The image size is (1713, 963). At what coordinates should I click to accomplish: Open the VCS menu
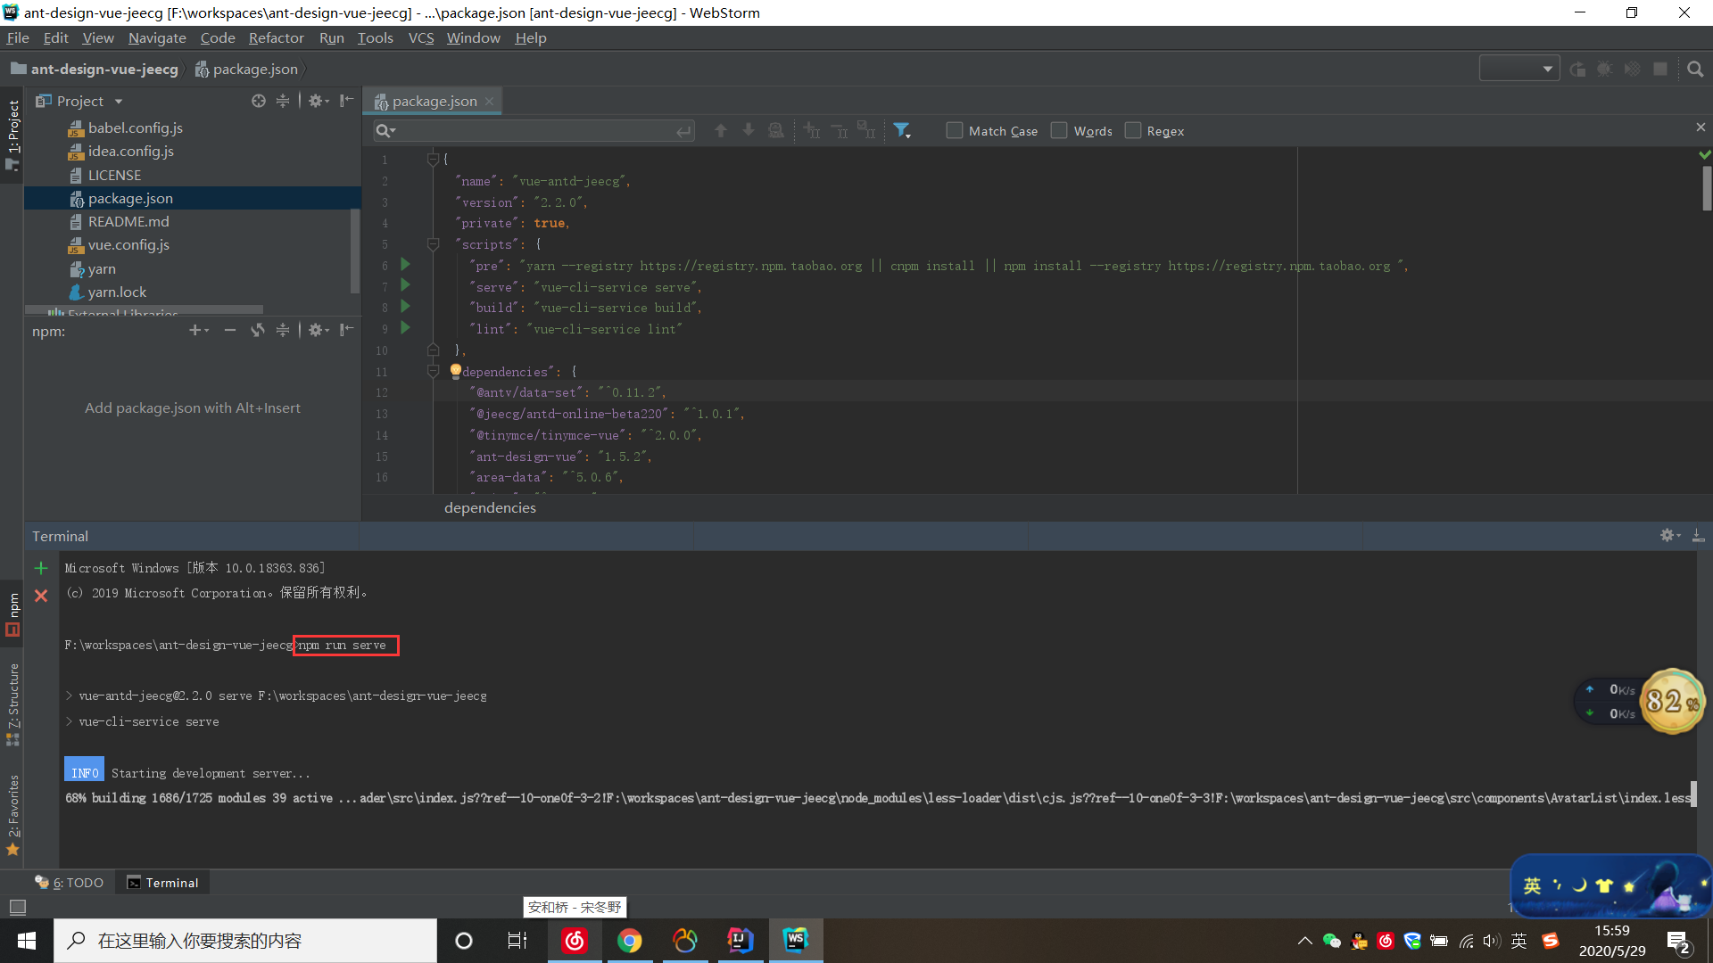420,37
